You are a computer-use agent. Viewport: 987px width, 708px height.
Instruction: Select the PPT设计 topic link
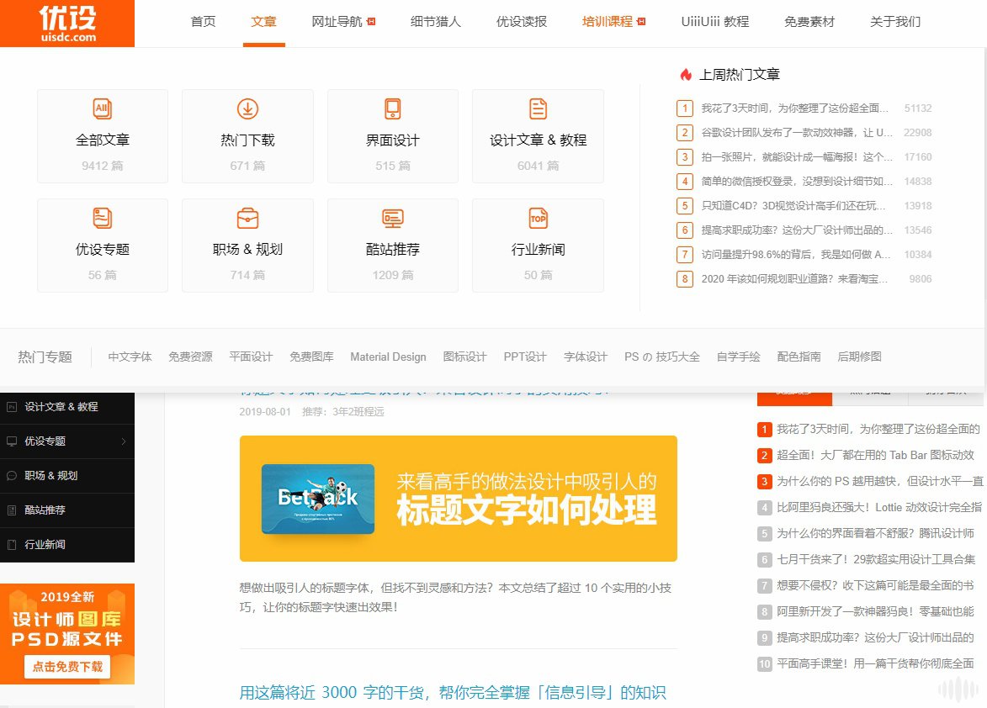pos(525,357)
